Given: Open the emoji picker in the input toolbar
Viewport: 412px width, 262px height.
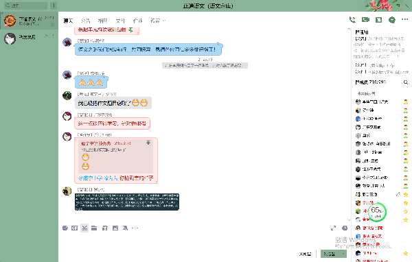Looking at the screenshot, I should pyautogui.click(x=65, y=228).
